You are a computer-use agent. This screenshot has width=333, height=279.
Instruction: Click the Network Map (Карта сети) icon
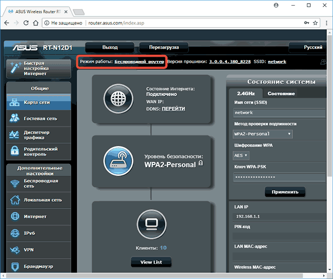pyautogui.click(x=14, y=102)
